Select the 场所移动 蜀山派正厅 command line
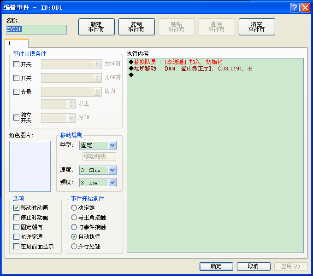Viewport: 313px width, 276px height. [215, 69]
